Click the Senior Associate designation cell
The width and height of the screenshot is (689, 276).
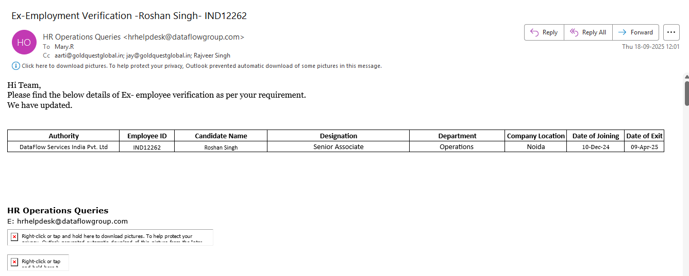[338, 147]
